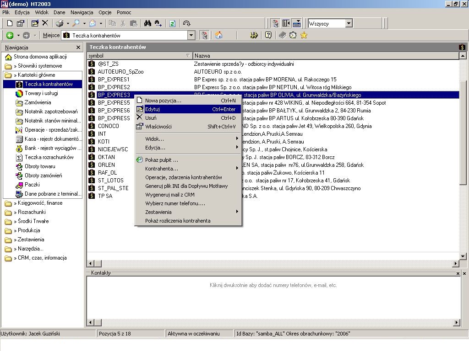Screen dimensions: 469x351
Task: Click the magnifier preview toolbar icon
Action: 76,23
